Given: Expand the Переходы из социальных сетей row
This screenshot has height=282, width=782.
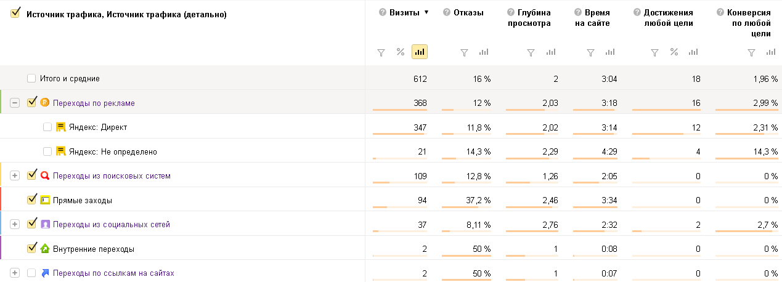Looking at the screenshot, I should (x=15, y=224).
